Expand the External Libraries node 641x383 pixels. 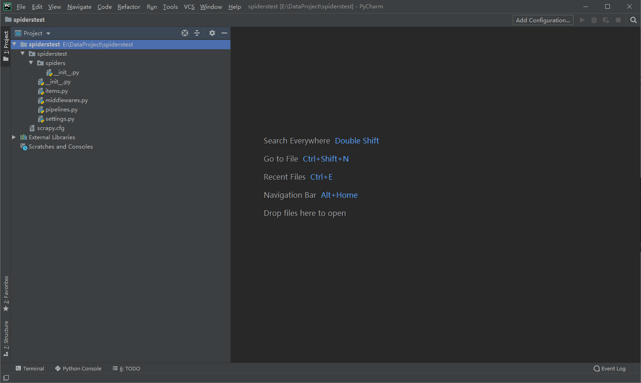14,137
